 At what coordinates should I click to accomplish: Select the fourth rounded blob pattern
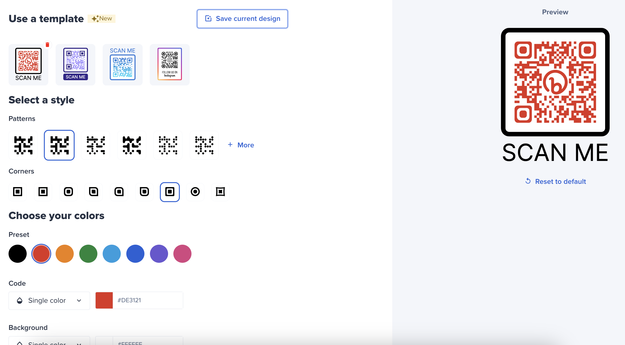point(132,145)
